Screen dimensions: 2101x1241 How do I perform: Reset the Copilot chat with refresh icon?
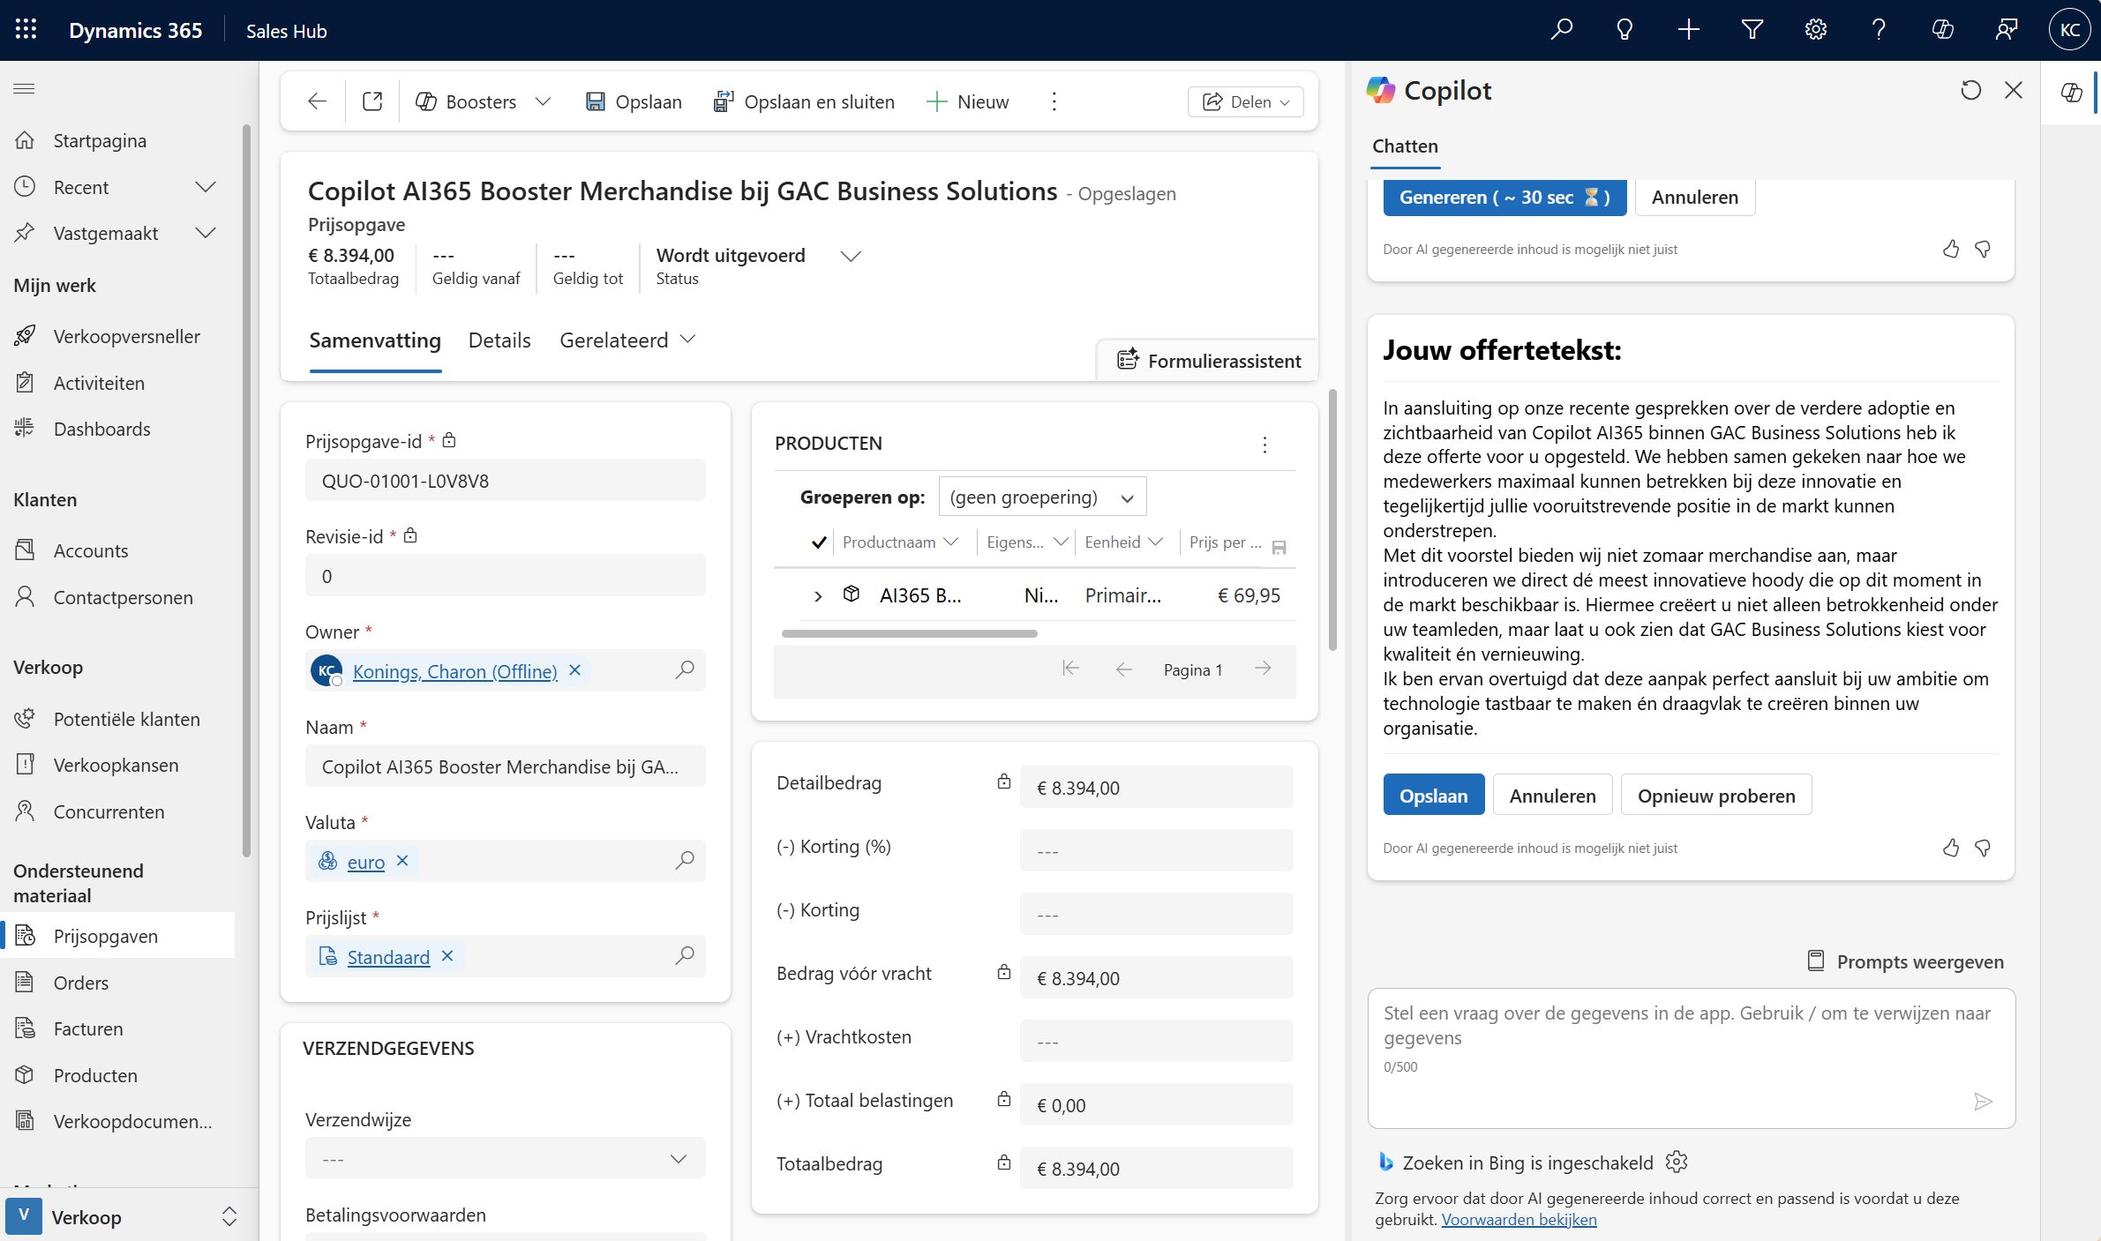1970,90
